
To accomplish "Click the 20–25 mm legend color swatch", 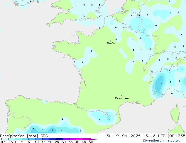I will (53, 139).
